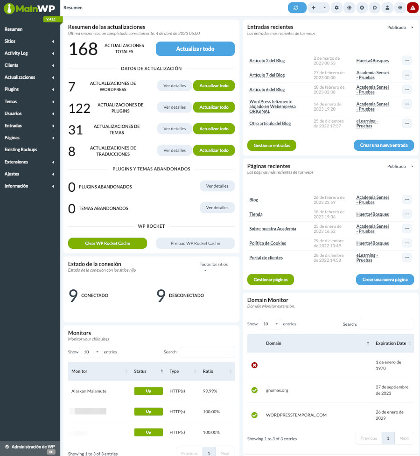Screen dimensions: 420x456
Task: Expand Plugins submenu in sidebar
Action: pos(53,90)
